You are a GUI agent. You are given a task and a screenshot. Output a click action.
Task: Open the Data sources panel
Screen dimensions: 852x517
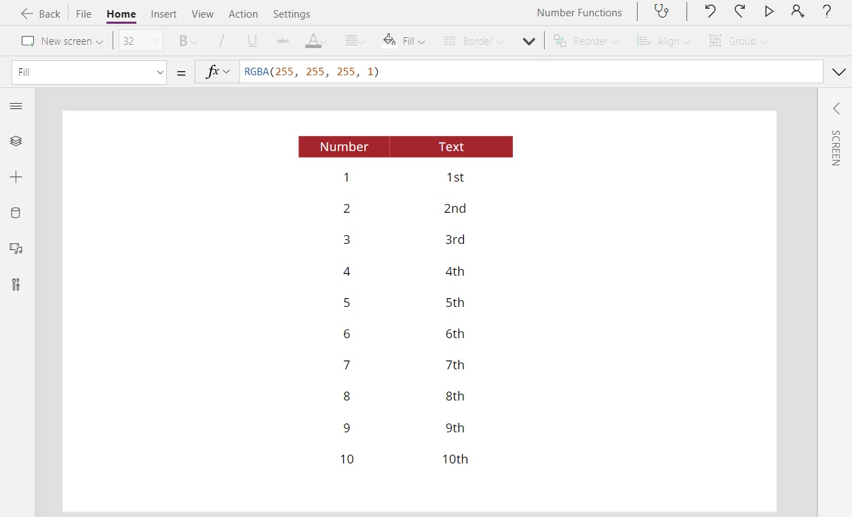point(16,213)
